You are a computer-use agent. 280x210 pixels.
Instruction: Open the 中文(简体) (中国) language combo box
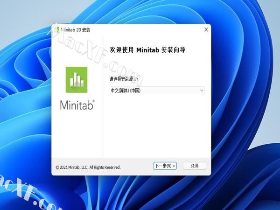[157, 91]
